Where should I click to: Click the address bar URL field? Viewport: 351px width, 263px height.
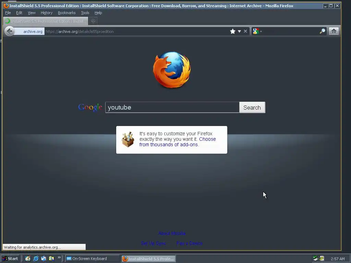[x=136, y=32]
